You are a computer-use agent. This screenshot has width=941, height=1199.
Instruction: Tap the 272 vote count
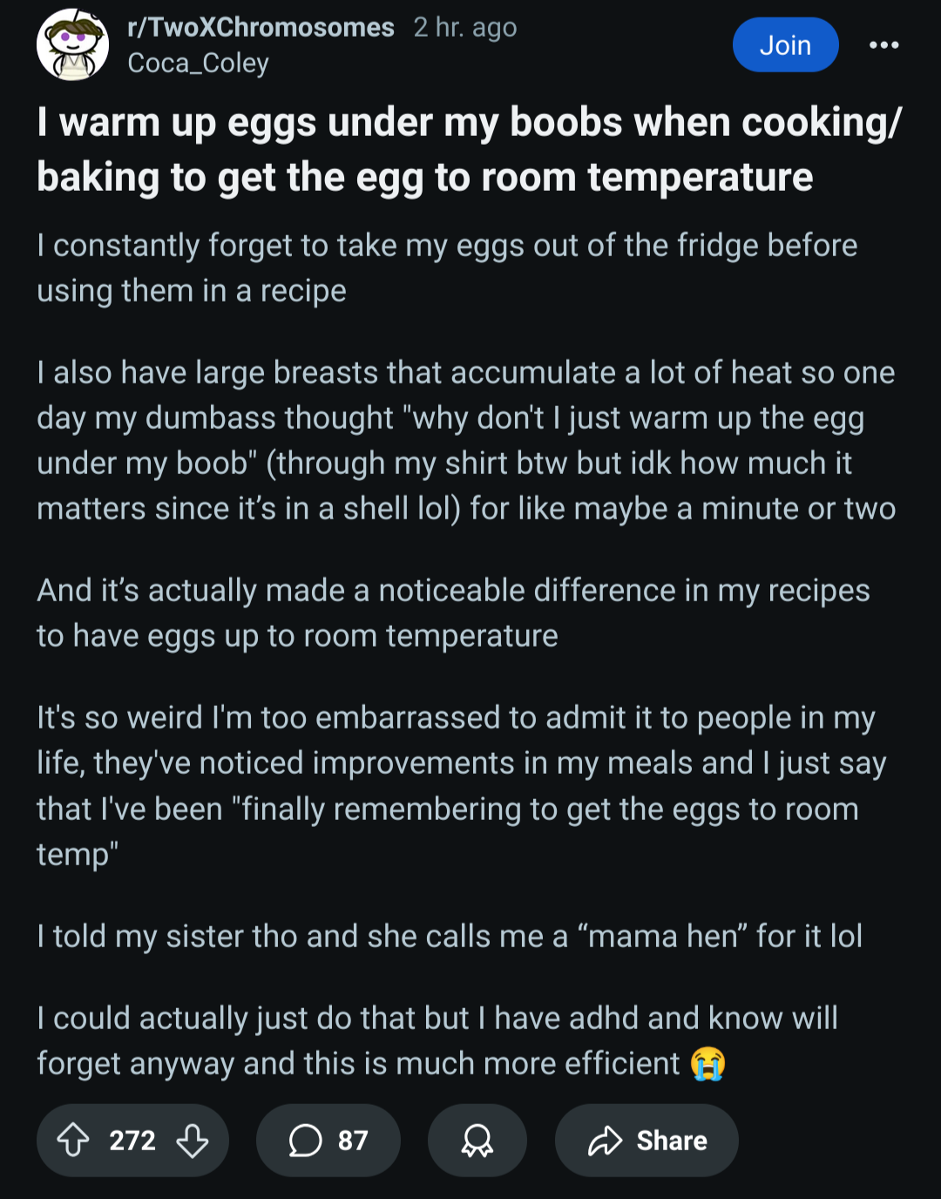coord(132,1140)
